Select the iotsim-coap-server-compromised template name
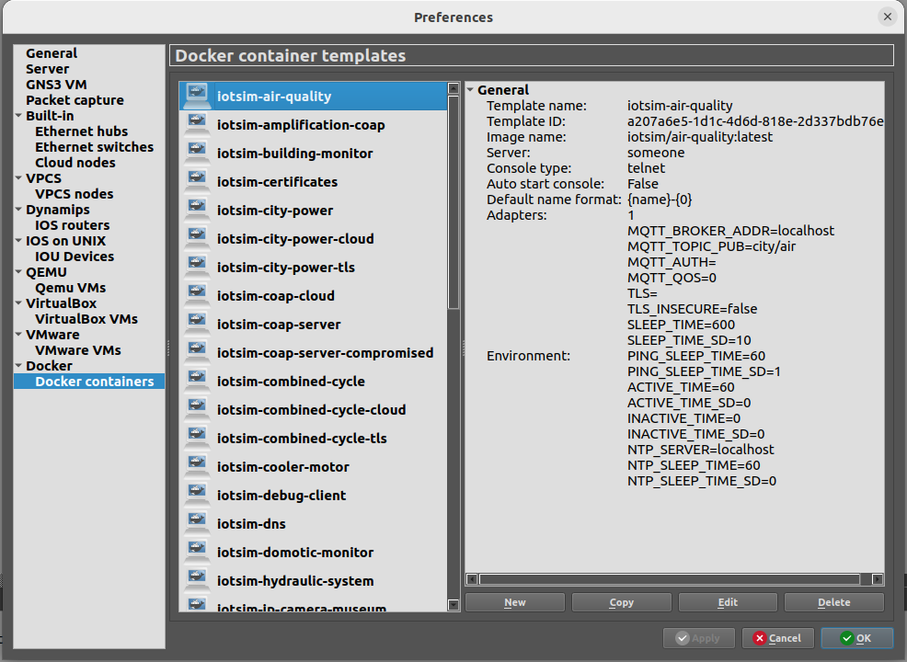Screen dimensions: 907x662 (325, 353)
